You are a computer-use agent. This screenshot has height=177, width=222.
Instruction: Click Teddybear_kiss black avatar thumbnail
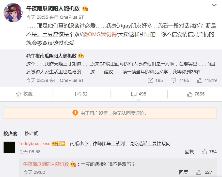point(9,147)
